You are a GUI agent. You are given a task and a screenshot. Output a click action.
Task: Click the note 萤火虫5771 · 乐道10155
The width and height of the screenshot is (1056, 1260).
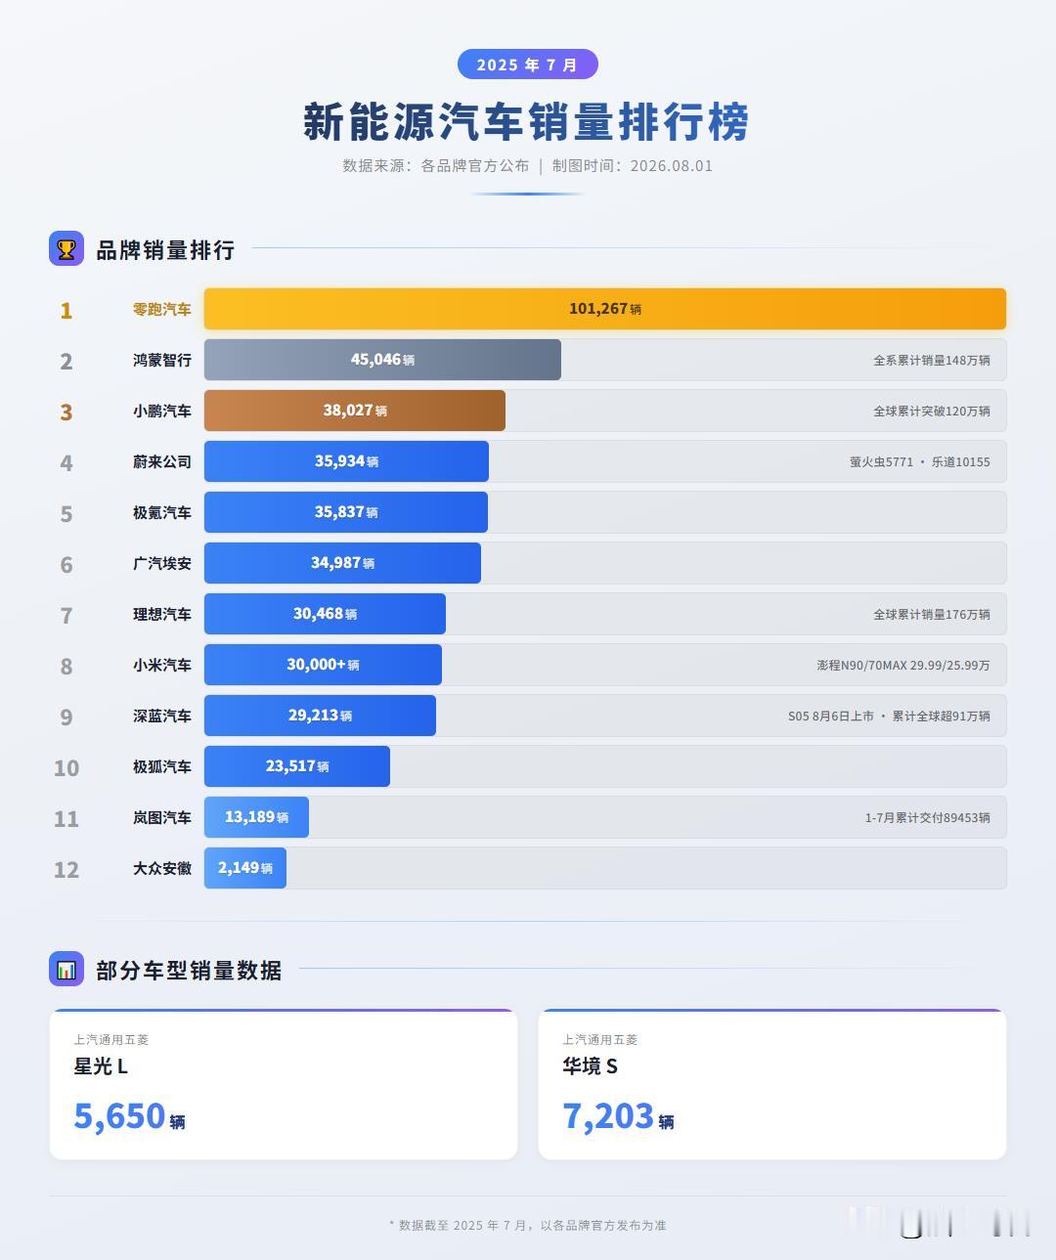tap(920, 462)
